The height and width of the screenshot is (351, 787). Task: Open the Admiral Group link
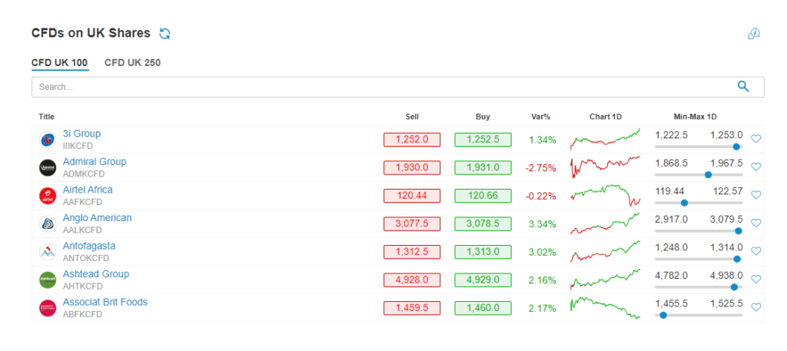pyautogui.click(x=95, y=161)
